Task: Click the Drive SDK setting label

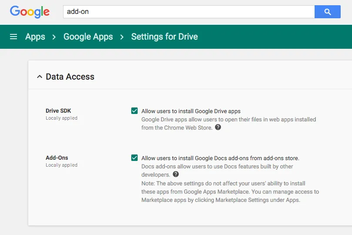Action: click(x=58, y=111)
